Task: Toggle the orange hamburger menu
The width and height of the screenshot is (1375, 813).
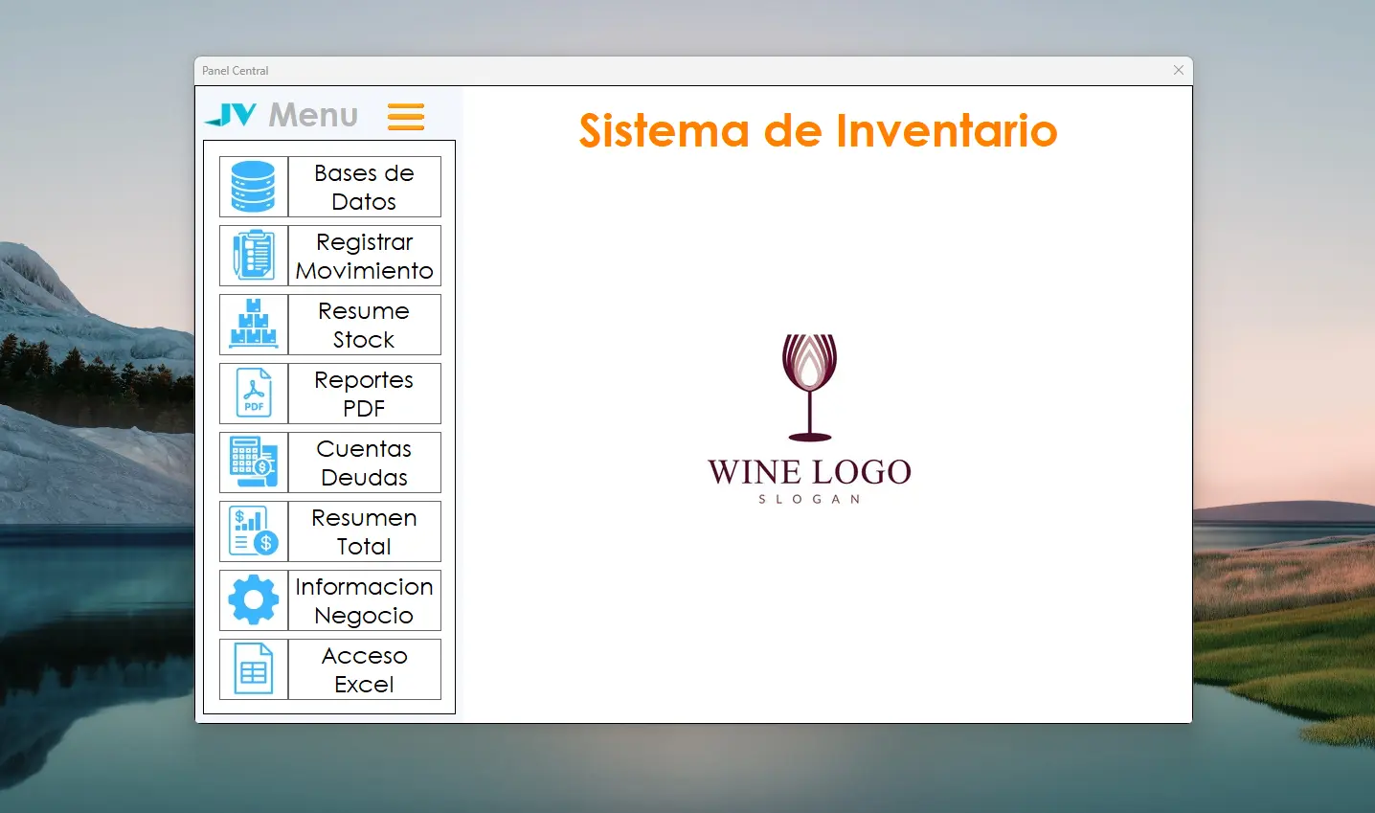Action: [406, 116]
